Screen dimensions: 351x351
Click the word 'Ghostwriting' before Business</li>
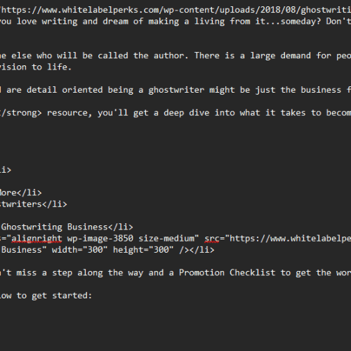(32, 227)
